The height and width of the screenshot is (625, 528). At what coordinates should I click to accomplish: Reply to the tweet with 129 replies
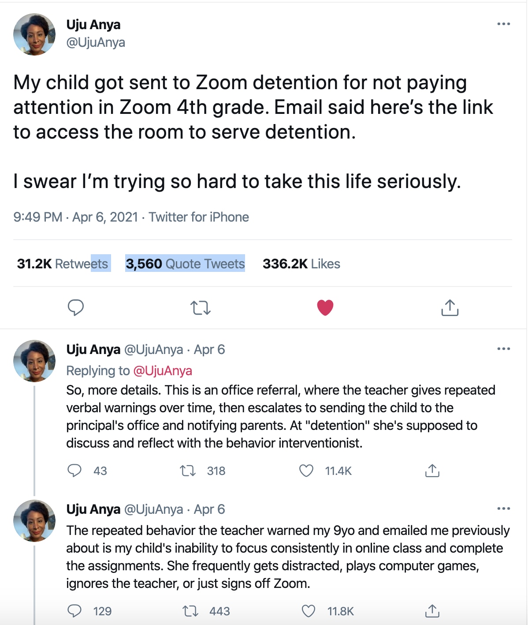[74, 611]
